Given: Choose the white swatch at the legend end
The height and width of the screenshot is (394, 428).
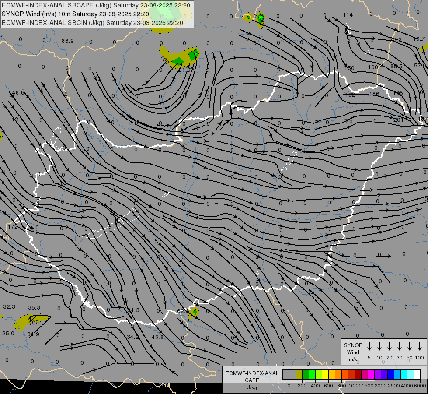Looking at the screenshot, I should (417, 375).
